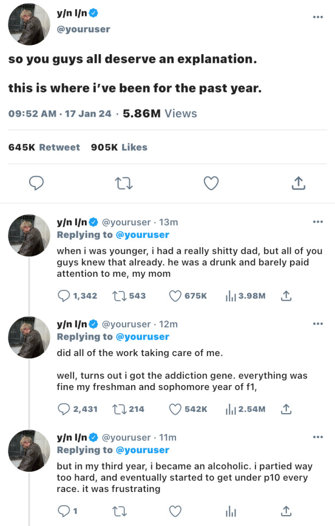Viewport: 335px width, 526px height.
Task: Like the main tweet with heart
Action: click(211, 184)
